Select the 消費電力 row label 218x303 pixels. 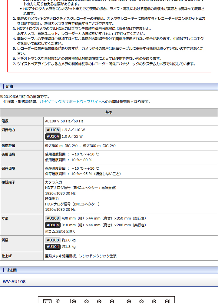click(x=8, y=130)
